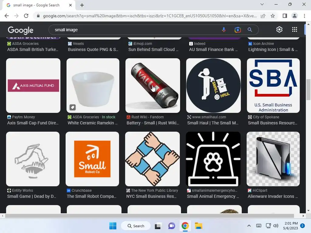Viewport: 311px width, 233px height.
Task: Open the interlocked hands image
Action: coord(152,159)
